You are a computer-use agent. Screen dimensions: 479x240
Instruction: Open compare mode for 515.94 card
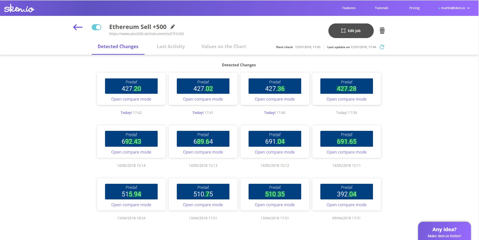pyautogui.click(x=131, y=205)
